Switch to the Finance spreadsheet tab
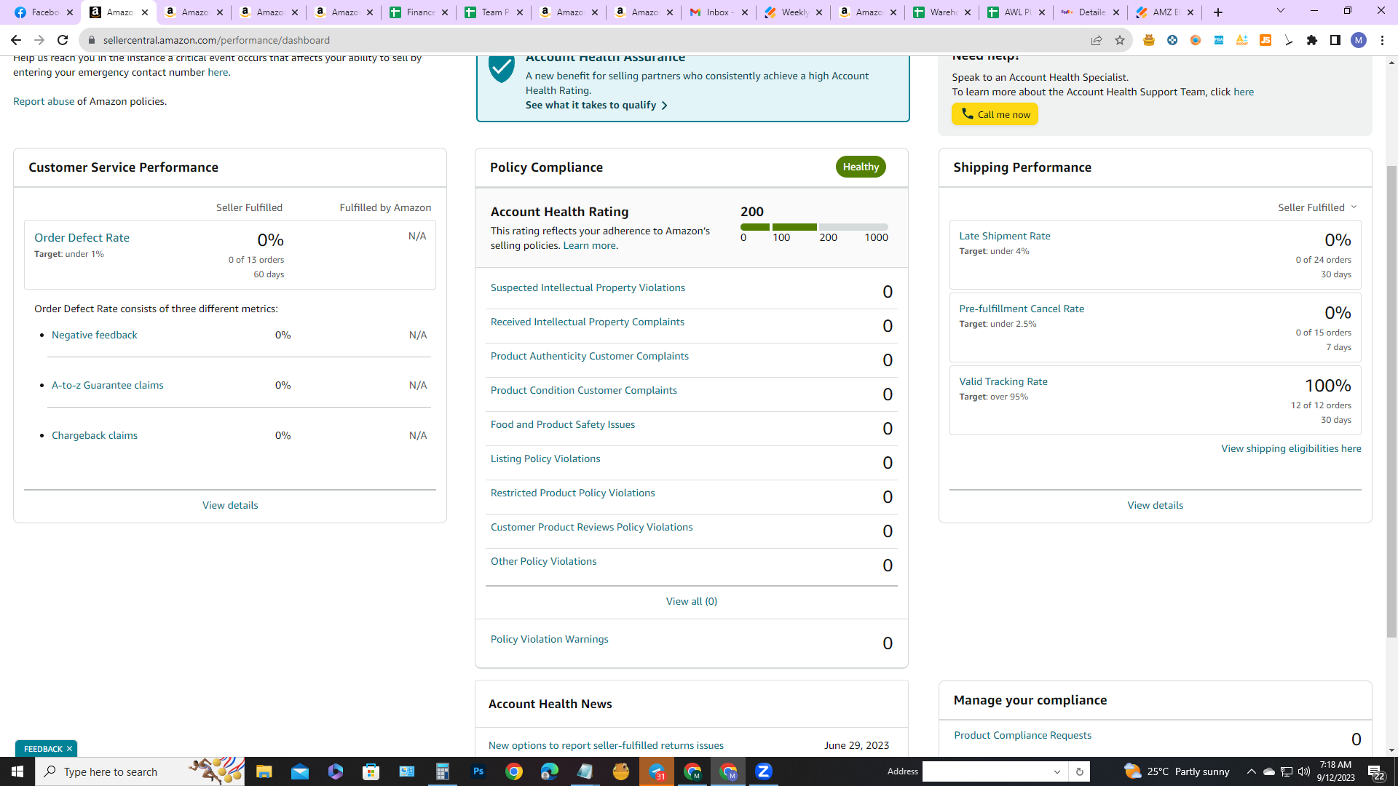This screenshot has height=786, width=1398. tap(419, 12)
